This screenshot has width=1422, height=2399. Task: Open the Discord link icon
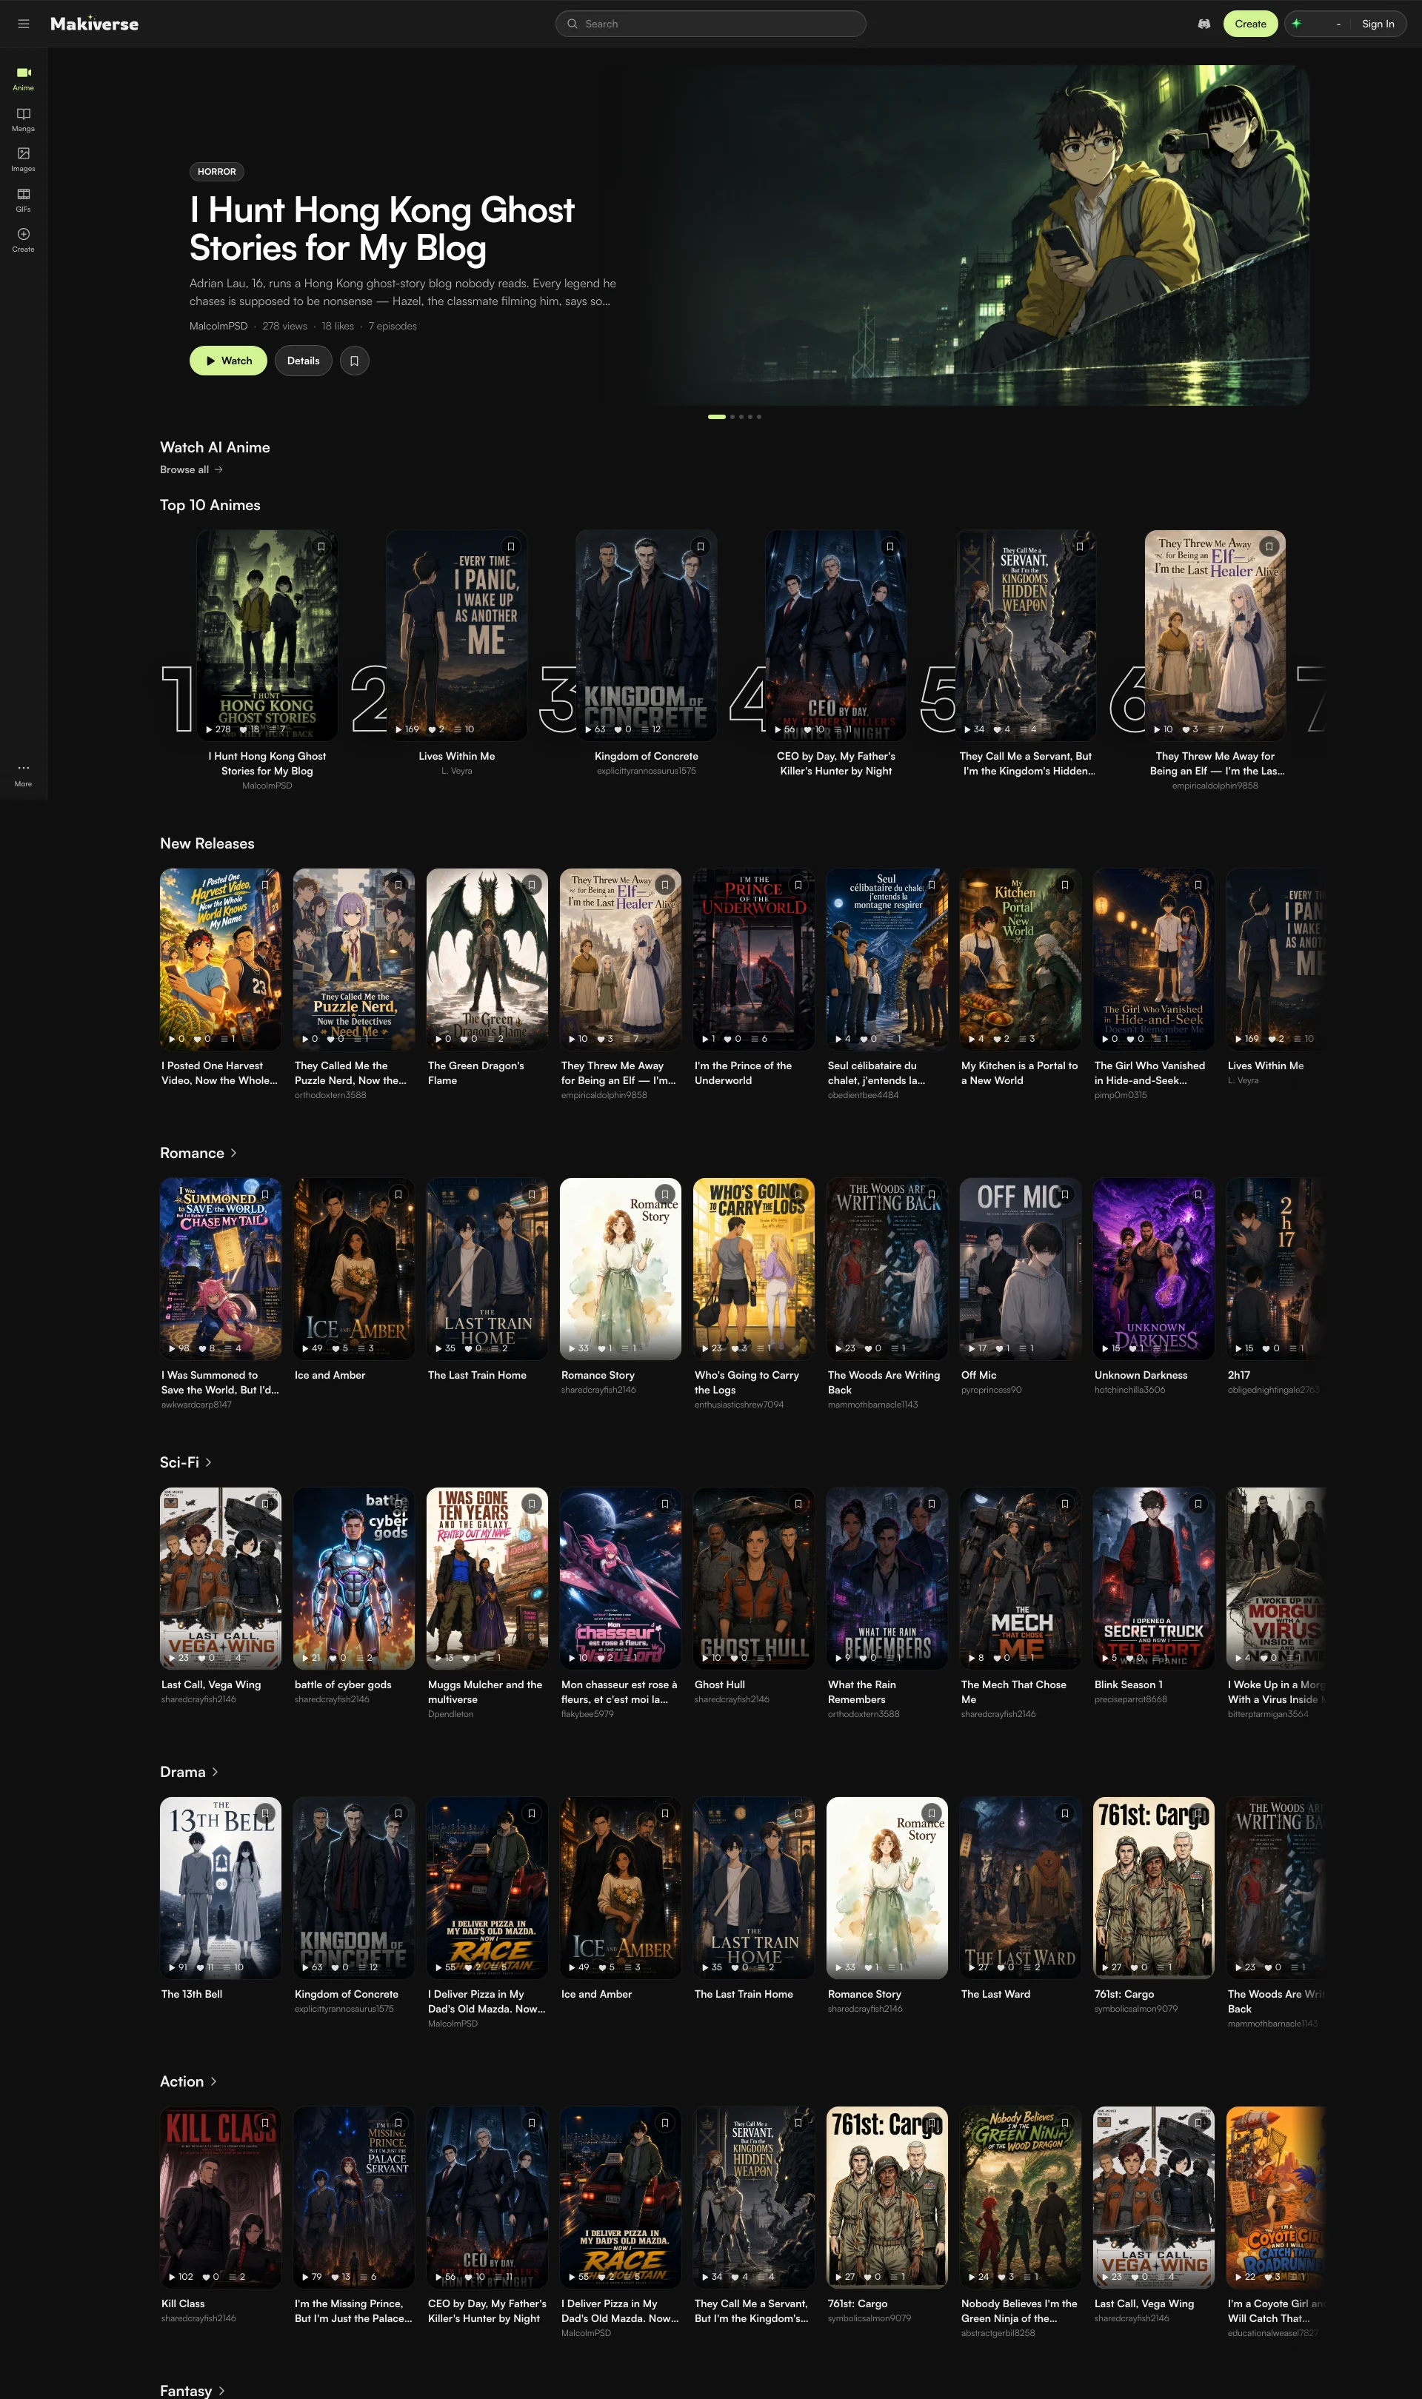[x=1204, y=24]
